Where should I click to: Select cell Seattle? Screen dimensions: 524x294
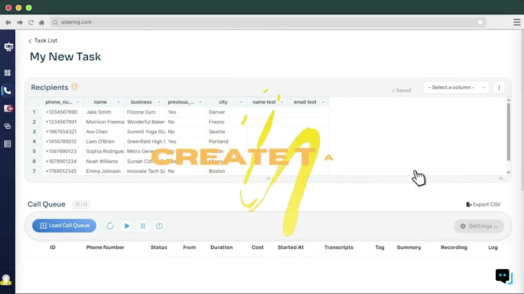pyautogui.click(x=227, y=132)
